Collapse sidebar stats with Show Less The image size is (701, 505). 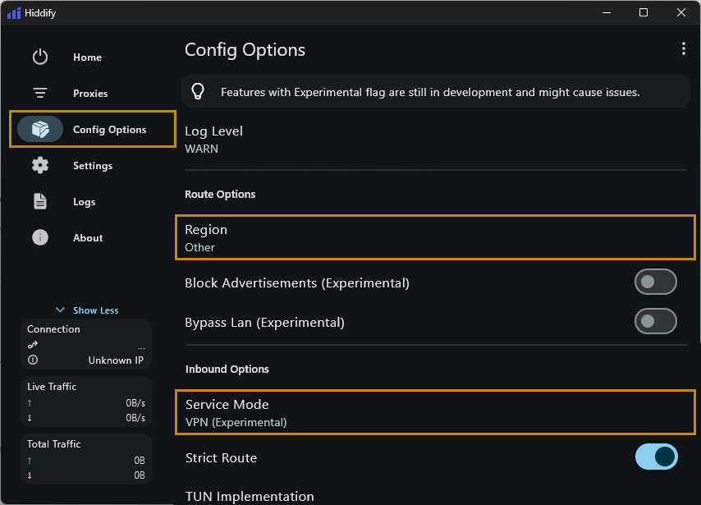click(x=87, y=310)
